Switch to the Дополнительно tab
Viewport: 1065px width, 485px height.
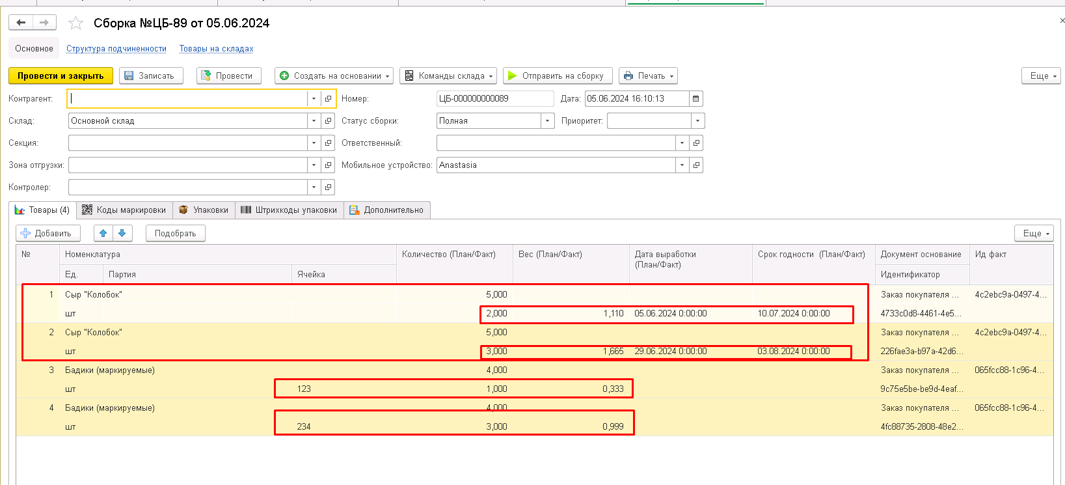tap(387, 210)
